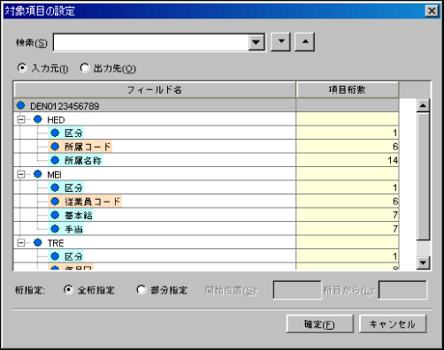Click the blue icon beside 所属名称
Viewport: 444px width, 350px height.
pos(55,160)
